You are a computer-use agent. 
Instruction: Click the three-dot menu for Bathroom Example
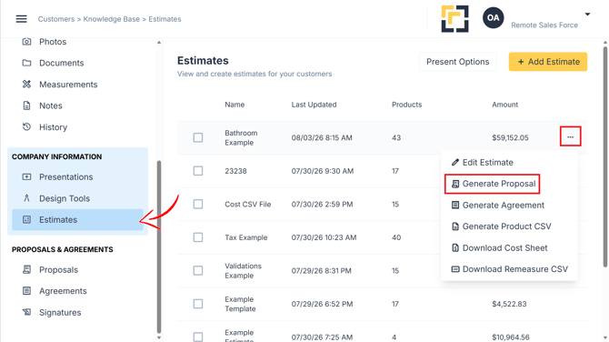[570, 136]
